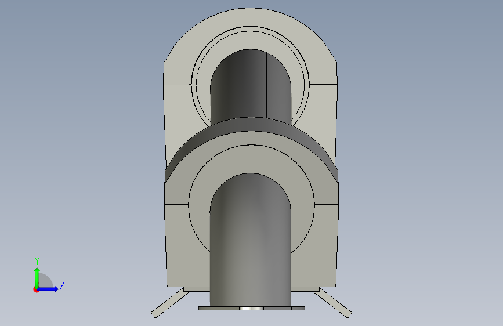Select the right angled support leg

click(x=332, y=303)
